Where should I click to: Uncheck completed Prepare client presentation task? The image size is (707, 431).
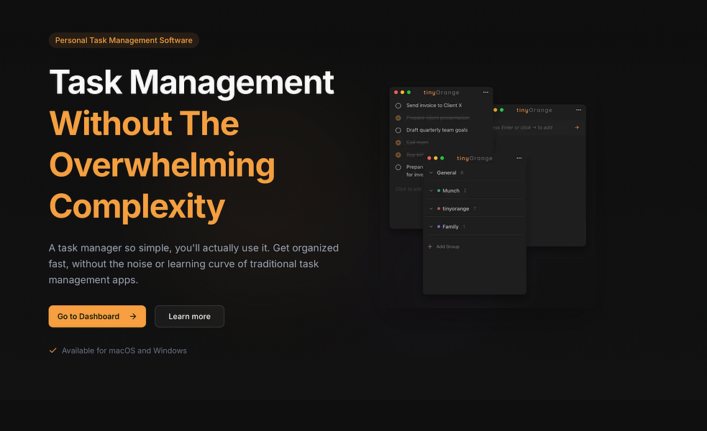coord(398,118)
